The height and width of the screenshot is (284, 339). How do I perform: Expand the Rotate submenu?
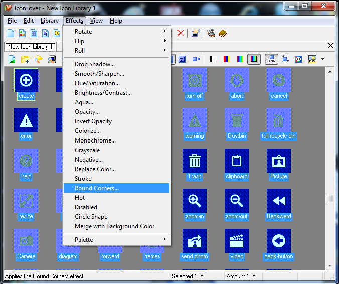116,32
